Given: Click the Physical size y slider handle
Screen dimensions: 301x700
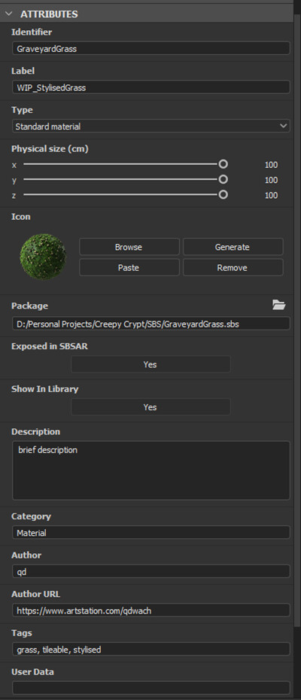Looking at the screenshot, I should point(223,179).
